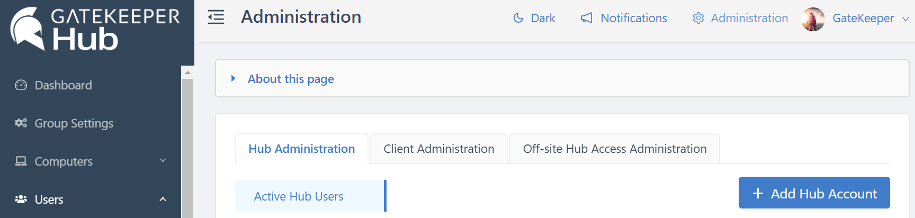Select Active Hub Users side tab
The height and width of the screenshot is (218, 915).
point(299,196)
